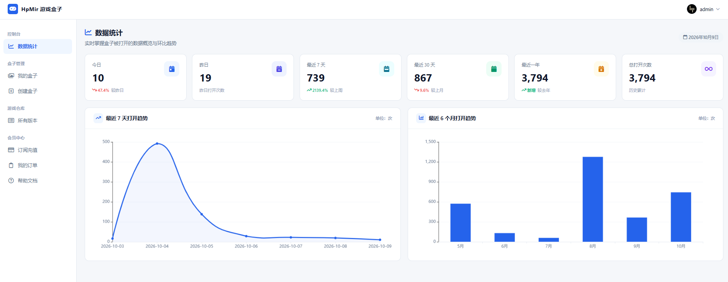
Task: Open 我的盒子 in the sidebar
Action: click(38, 76)
